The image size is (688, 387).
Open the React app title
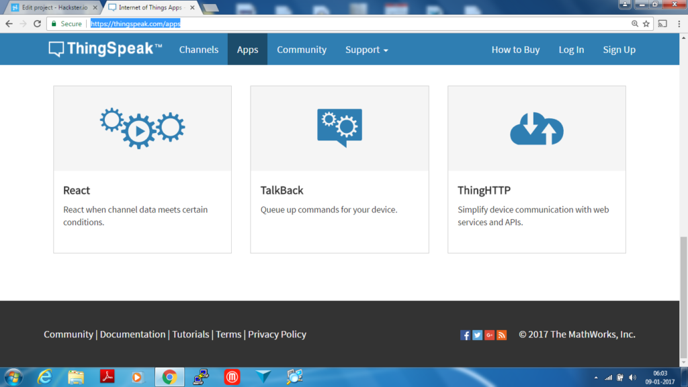coord(77,190)
